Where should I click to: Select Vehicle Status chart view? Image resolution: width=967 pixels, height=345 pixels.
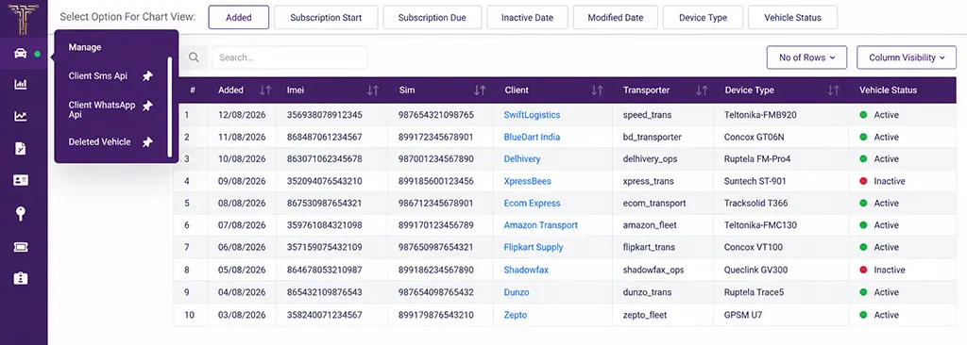pos(792,17)
